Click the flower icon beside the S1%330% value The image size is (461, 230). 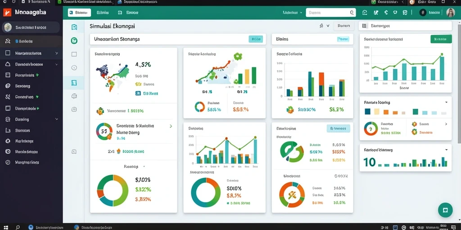(290, 110)
